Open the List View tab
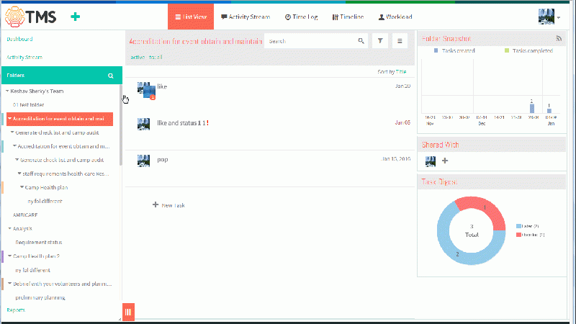576x324 pixels. pos(191,17)
